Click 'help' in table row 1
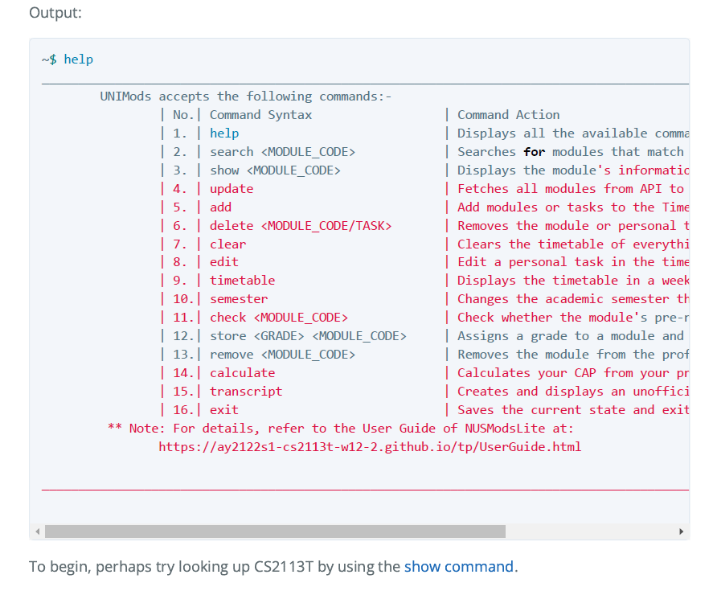Screen dimensions: 713x591 tap(224, 133)
